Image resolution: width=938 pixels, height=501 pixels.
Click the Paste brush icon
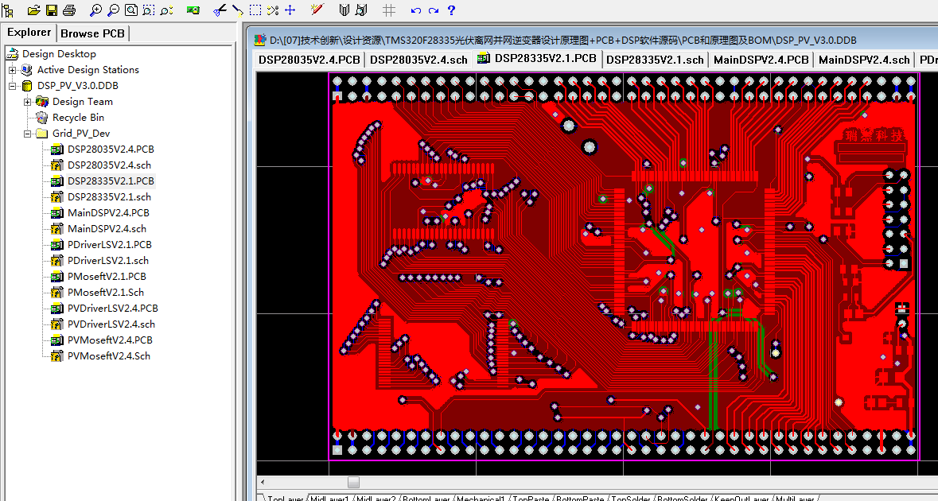click(x=238, y=10)
